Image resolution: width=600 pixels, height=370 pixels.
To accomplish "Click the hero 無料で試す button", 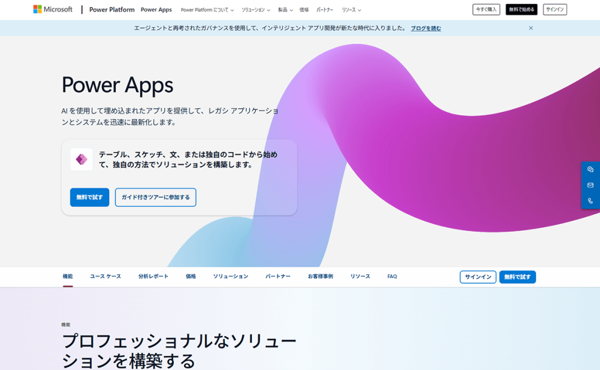I will [90, 197].
